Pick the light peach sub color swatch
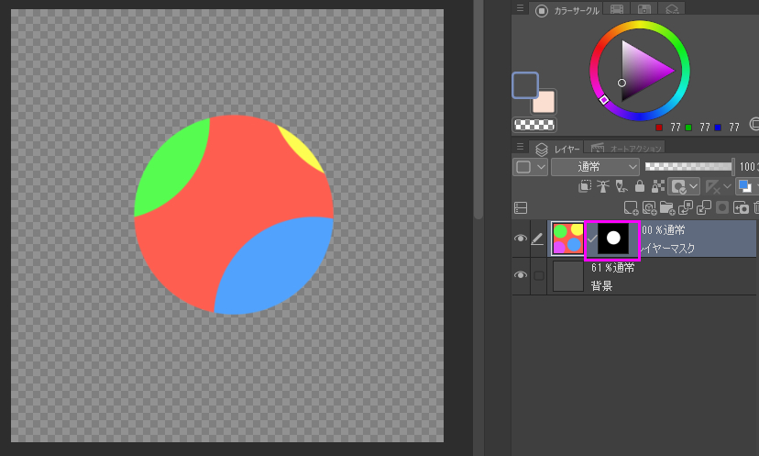The image size is (759, 456). (544, 102)
